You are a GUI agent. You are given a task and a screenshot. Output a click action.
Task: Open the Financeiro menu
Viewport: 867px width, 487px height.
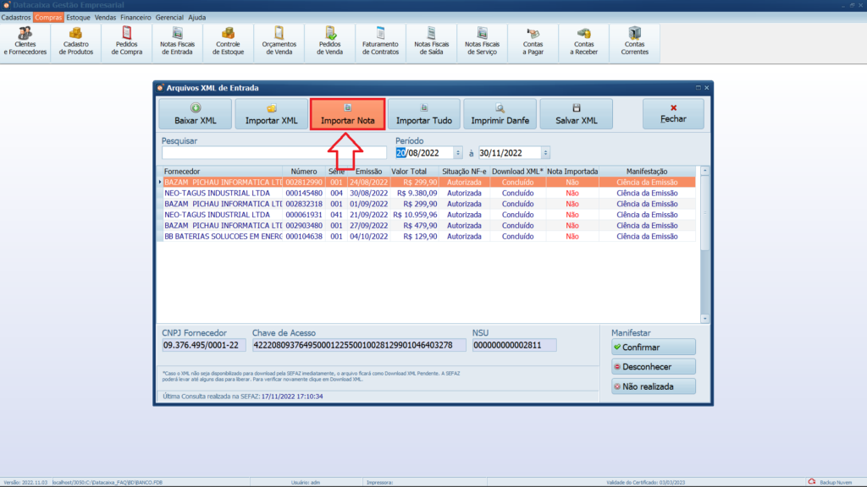click(135, 17)
